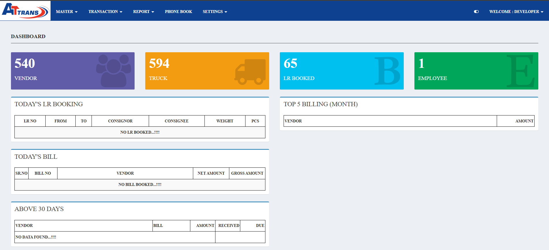The image size is (549, 250).
Task: Click the vendor group people icon
Action: (113, 71)
